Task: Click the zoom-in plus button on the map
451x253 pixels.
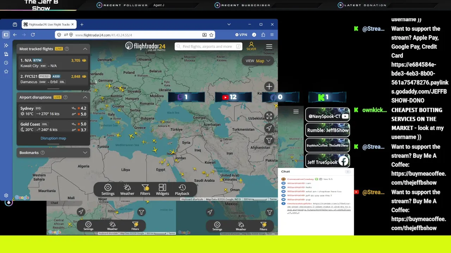Action: click(x=269, y=86)
